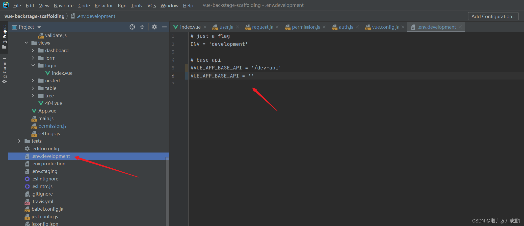Open the View menu
This screenshot has width=524, height=226.
click(44, 6)
